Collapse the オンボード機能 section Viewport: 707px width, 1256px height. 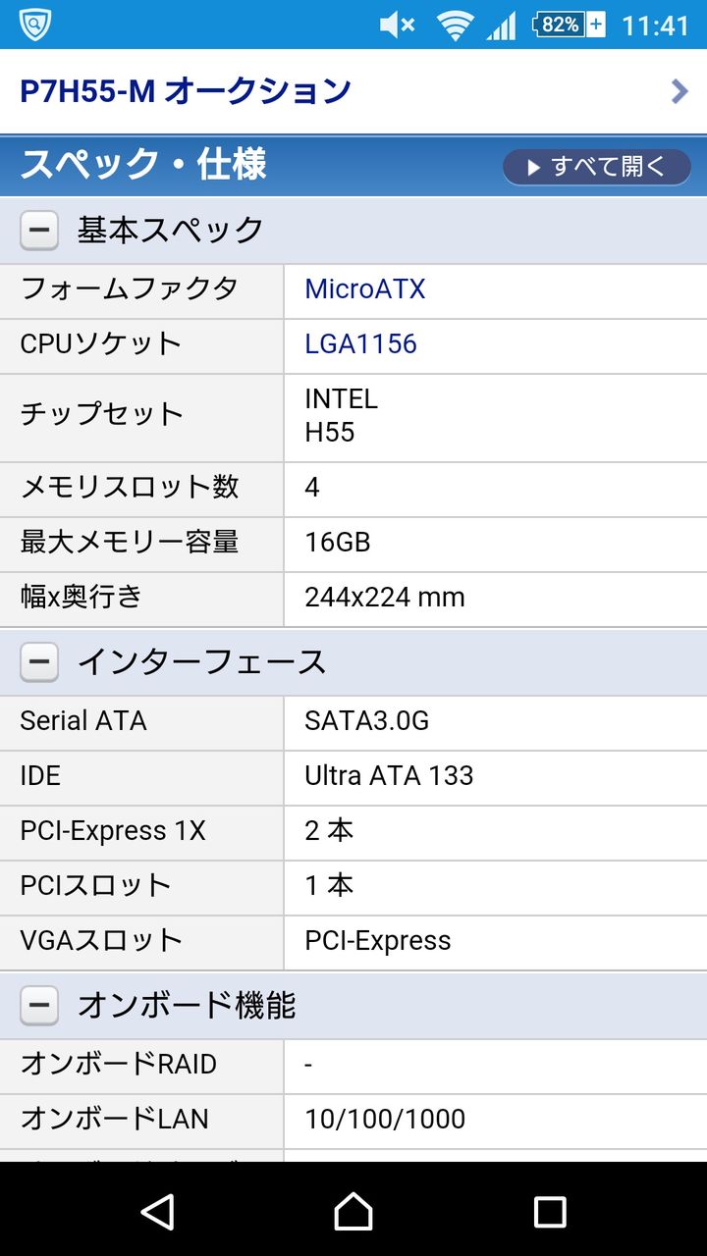point(39,1006)
